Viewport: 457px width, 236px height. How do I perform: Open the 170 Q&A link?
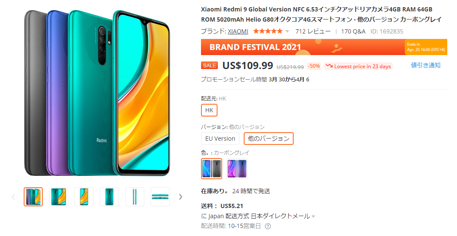point(353,31)
